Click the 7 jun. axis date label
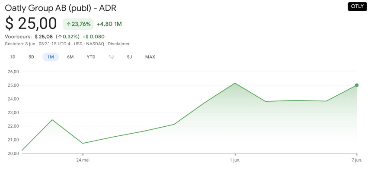Viewport: 371px width, 169px height. coord(357,160)
